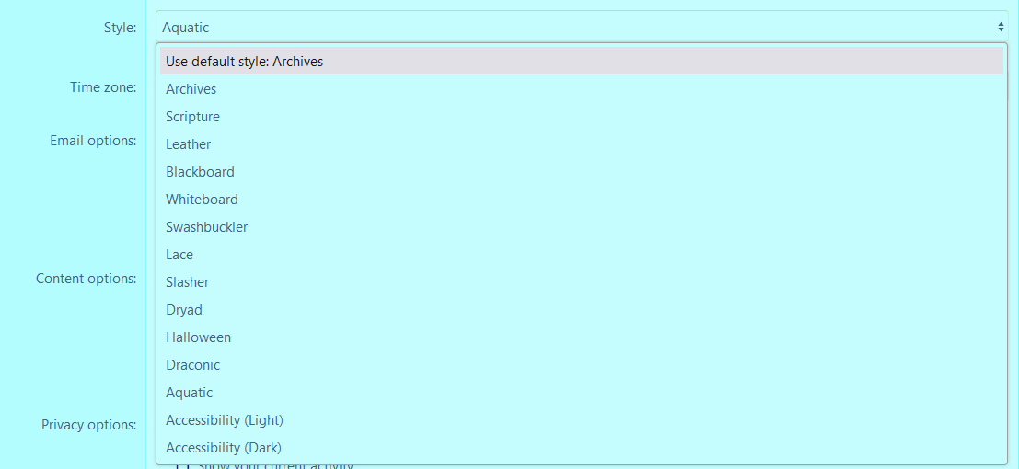
Task: Choose the Archives style option
Action: click(582, 89)
